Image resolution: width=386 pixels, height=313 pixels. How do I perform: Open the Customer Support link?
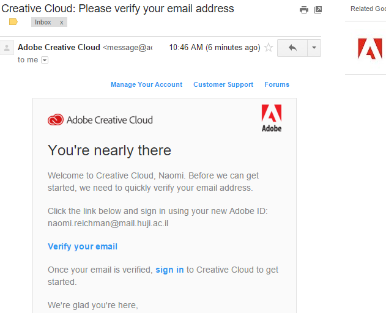click(223, 84)
